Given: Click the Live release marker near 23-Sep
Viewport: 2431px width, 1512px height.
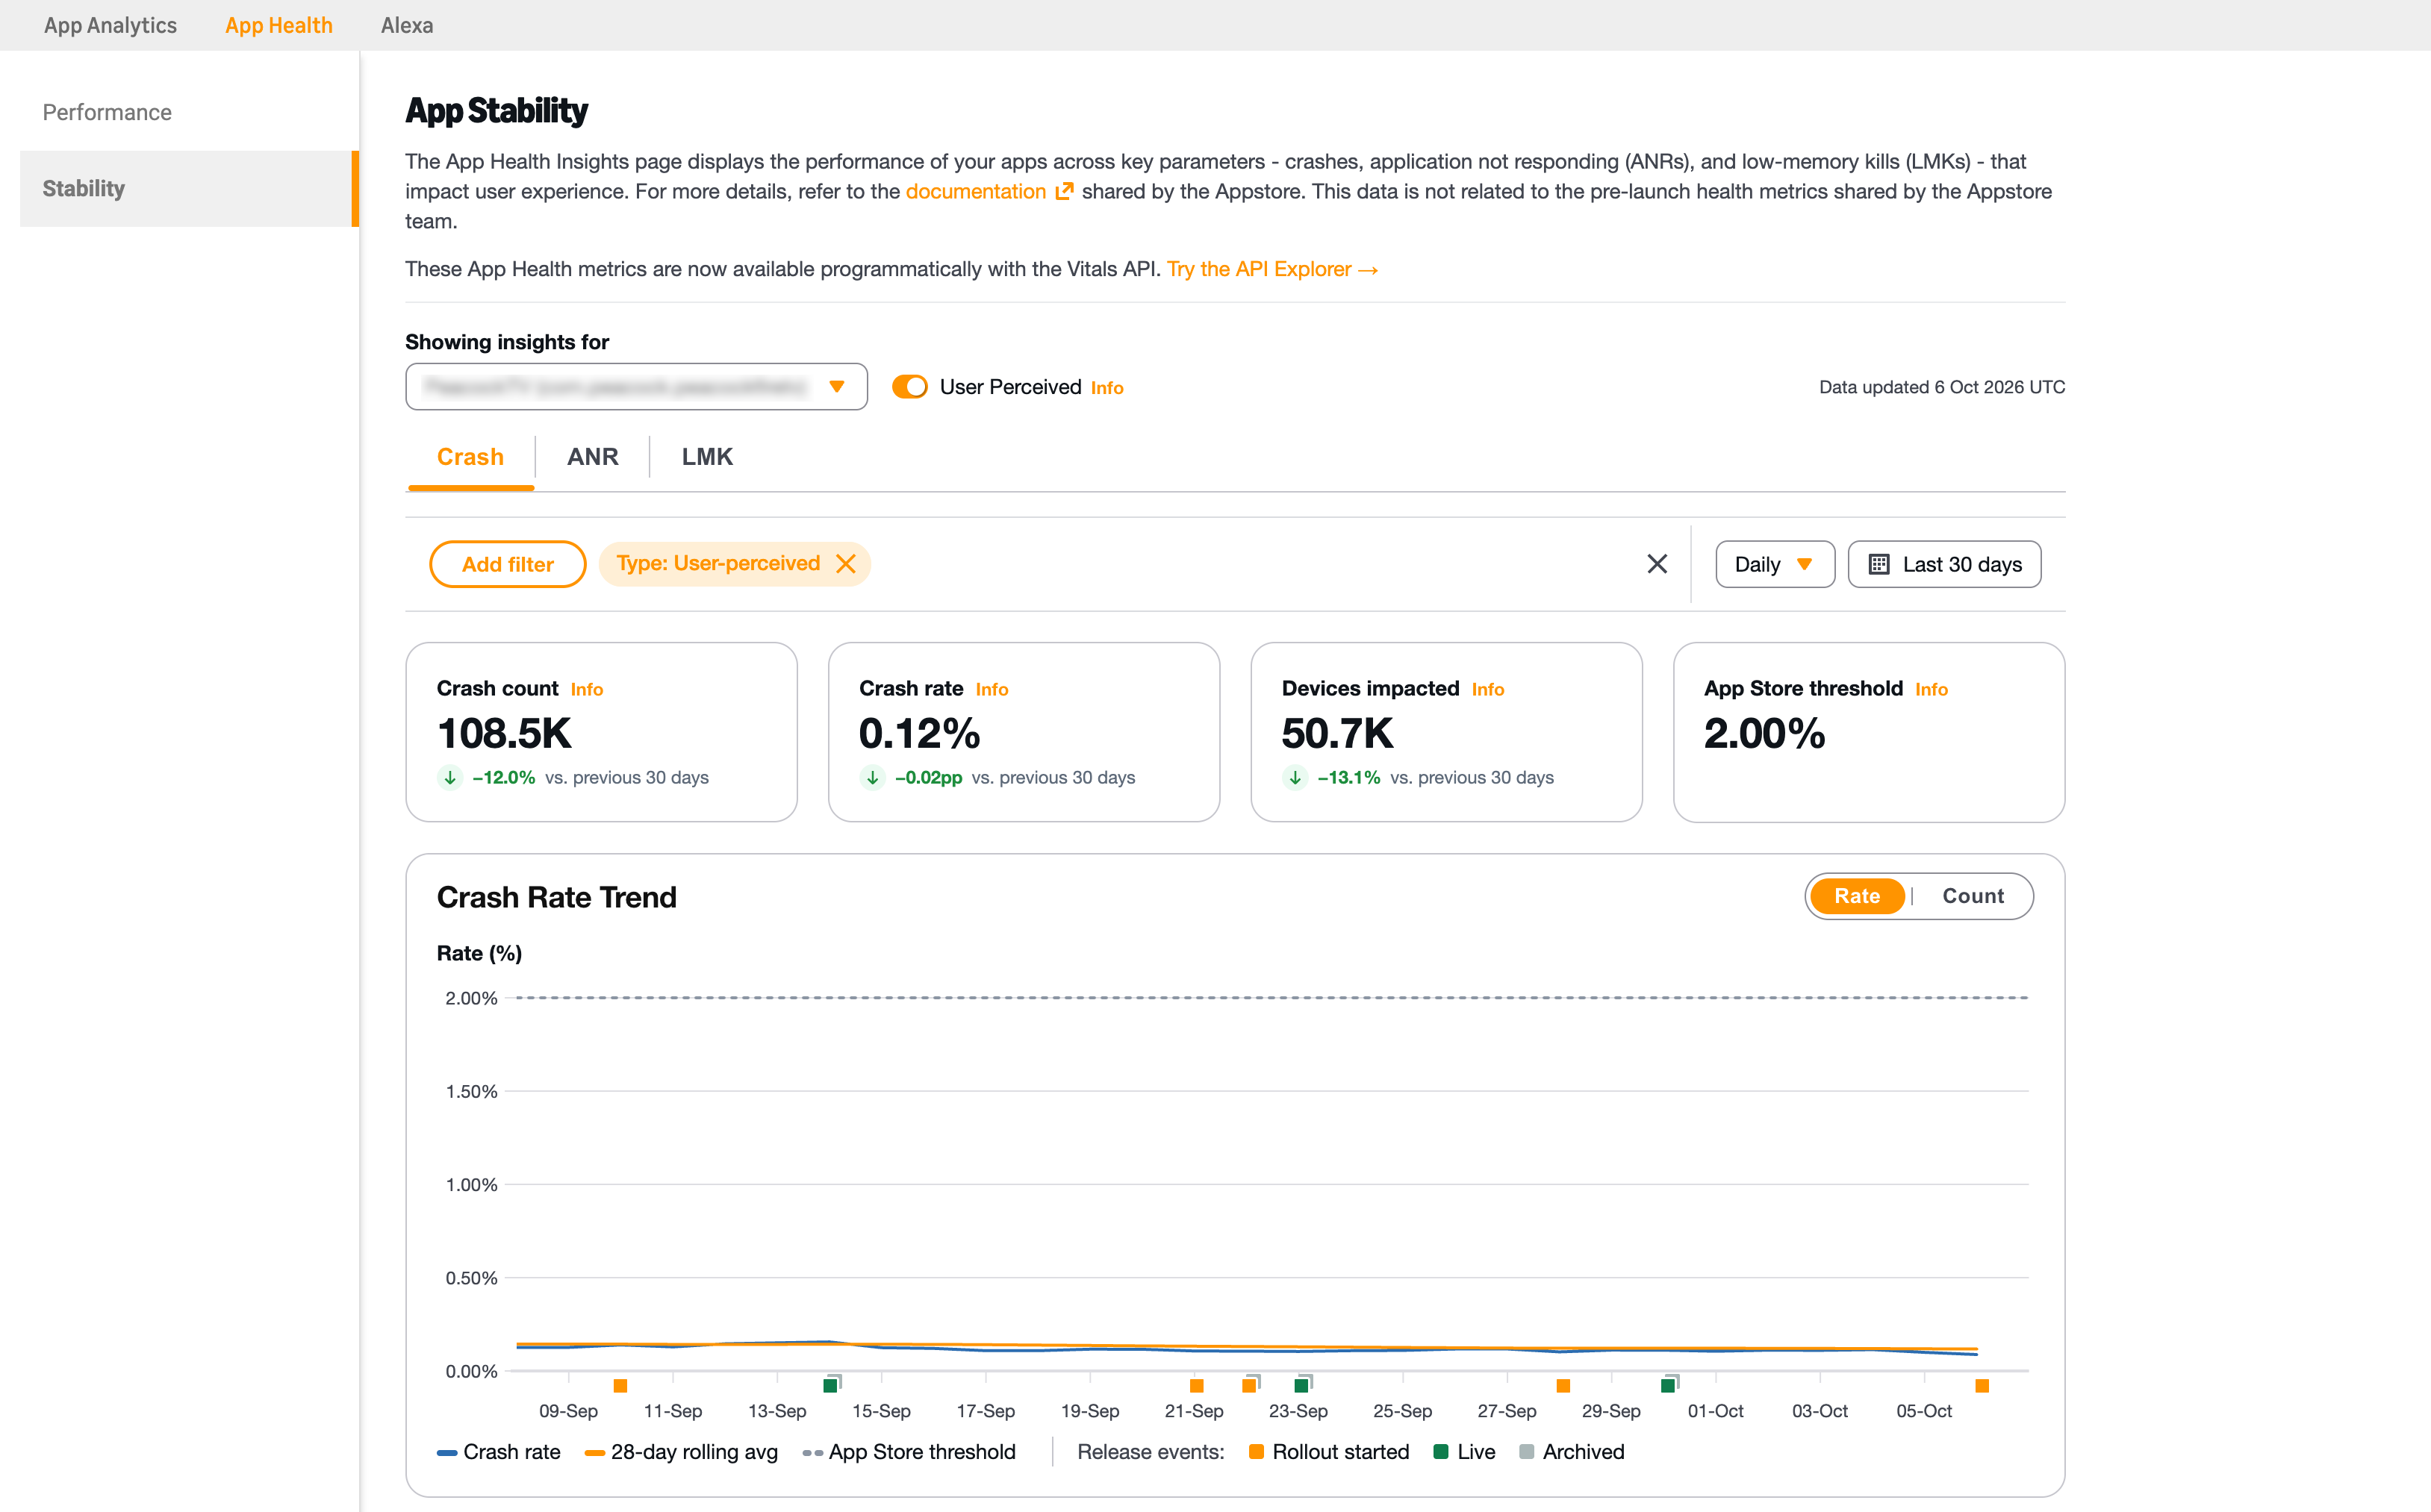Looking at the screenshot, I should click(x=1301, y=1386).
